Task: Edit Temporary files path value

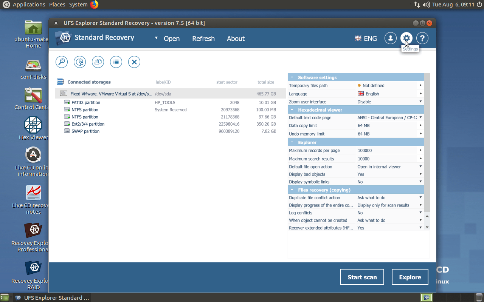Action: 390,85
